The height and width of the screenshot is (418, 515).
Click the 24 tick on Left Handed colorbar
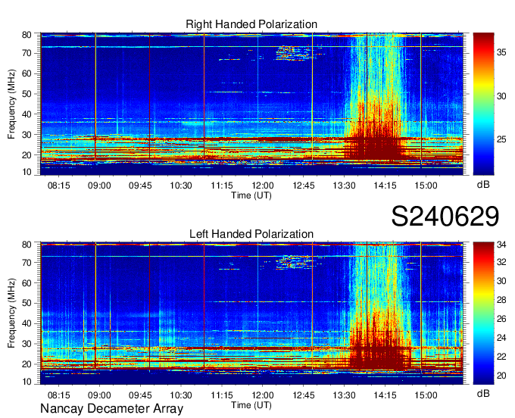click(501, 338)
